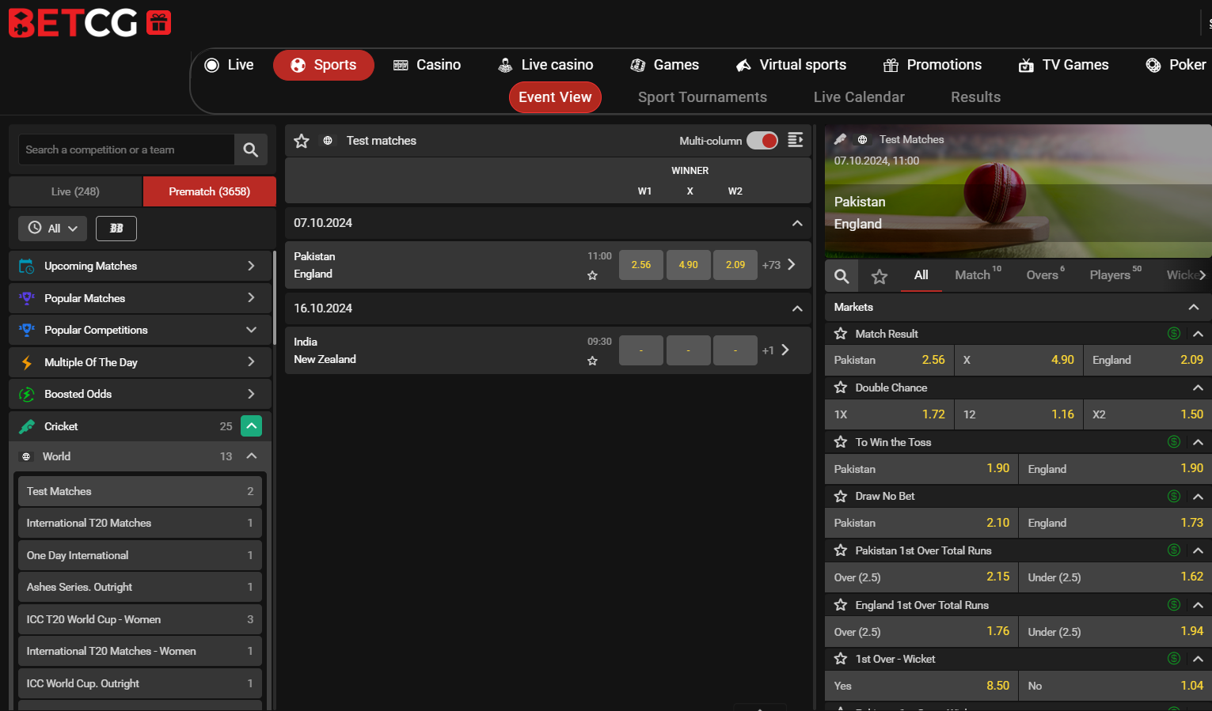Click the Multiple Of The Day lightning icon
The width and height of the screenshot is (1212, 711).
pos(26,362)
